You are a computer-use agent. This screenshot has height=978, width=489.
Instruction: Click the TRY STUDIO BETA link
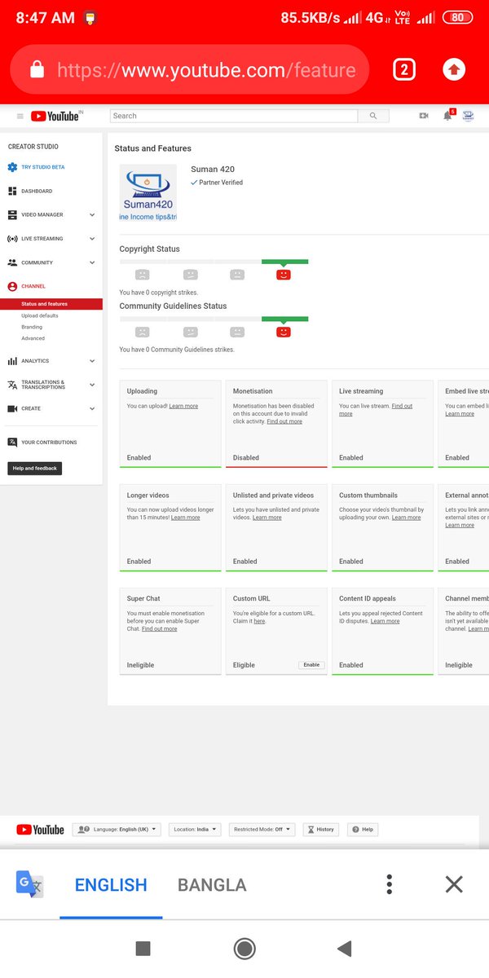43,167
